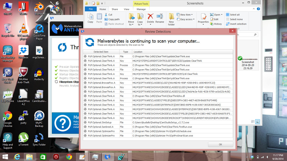The width and height of the screenshot is (287, 161).
Task: Switch to the Home ribbon tab
Action: (x=103, y=9)
